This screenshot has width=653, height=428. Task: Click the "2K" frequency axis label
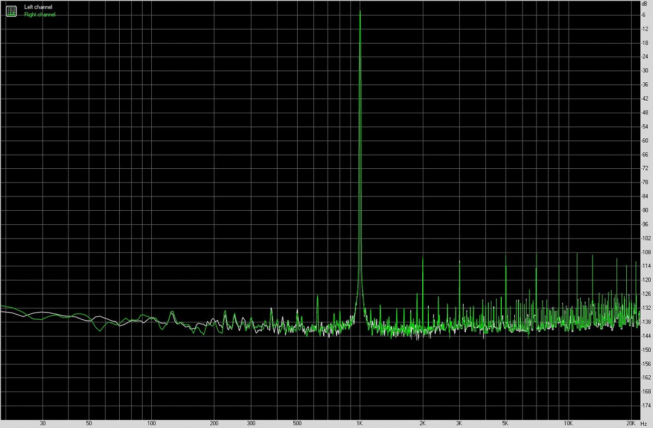tap(422, 424)
